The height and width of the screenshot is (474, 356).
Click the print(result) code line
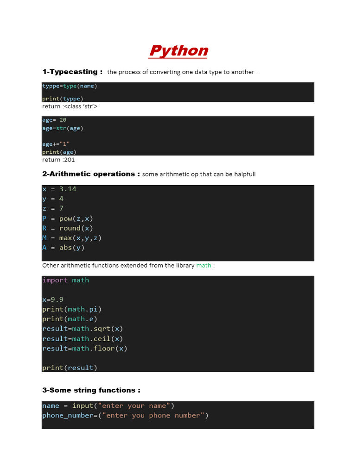coord(70,368)
